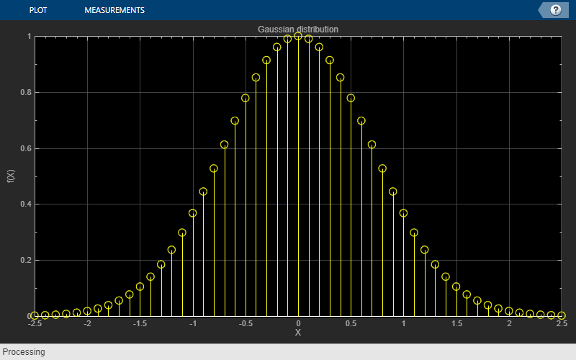Viewport: 576px width, 360px height.
Task: Click the -2 X-axis tick label
Action: coord(87,323)
